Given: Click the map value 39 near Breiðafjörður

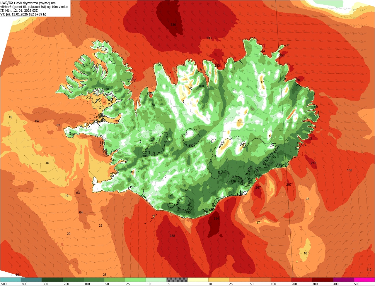Looking at the screenshot, I should [117, 121].
